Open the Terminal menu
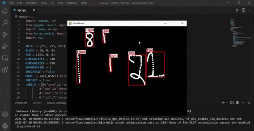The width and height of the screenshot is (254, 131). click(x=72, y=3)
